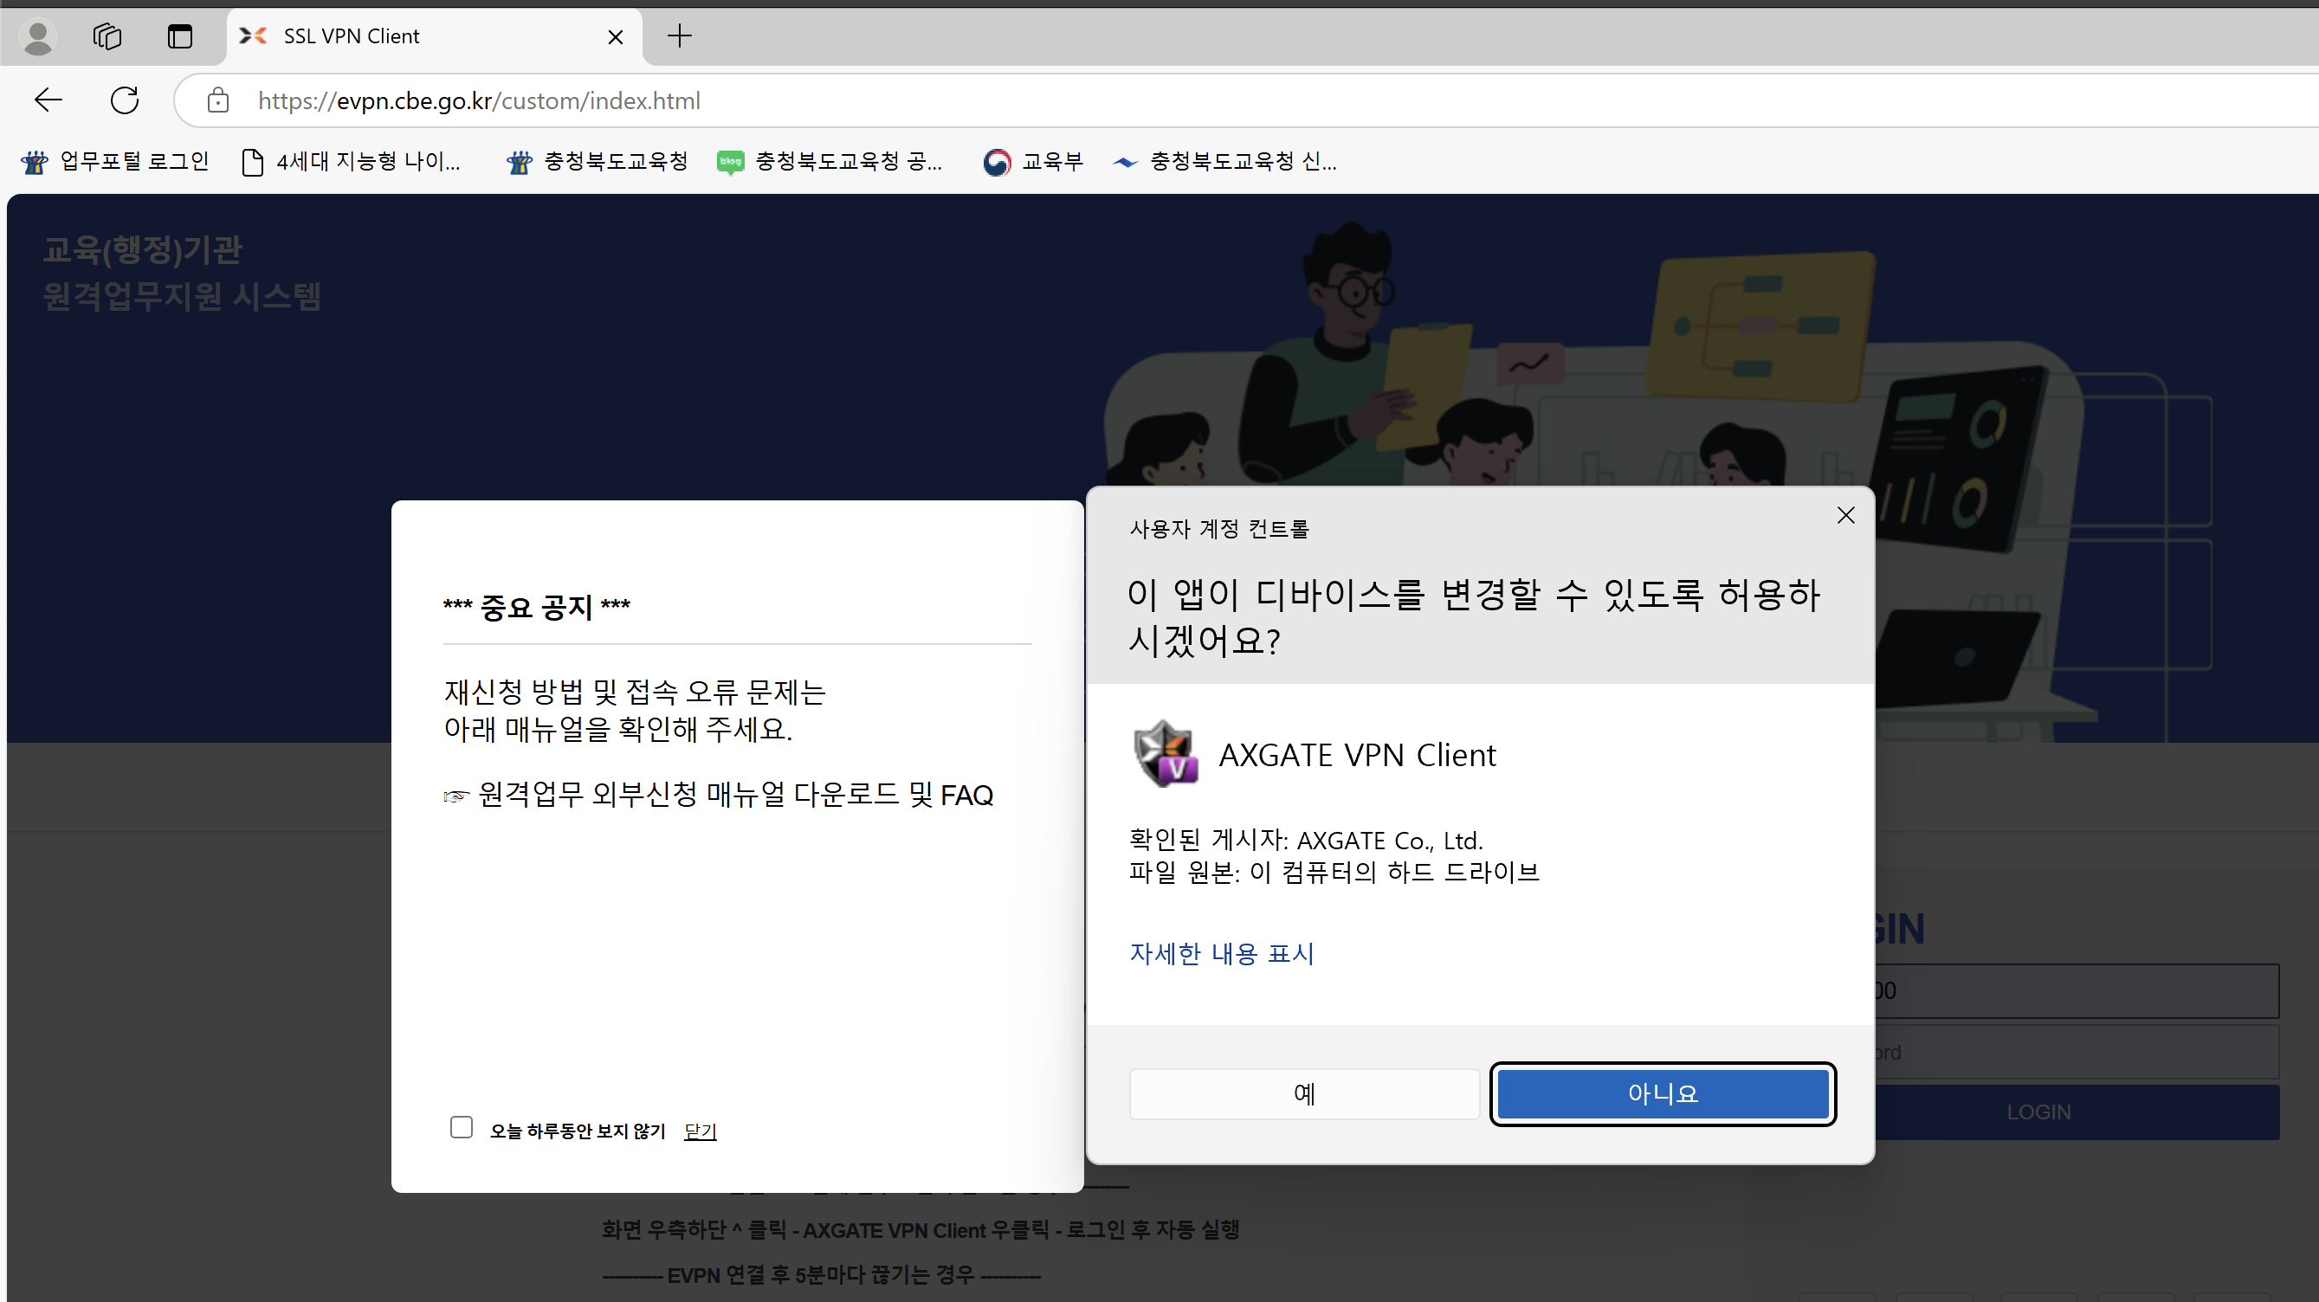Viewport: 2319px width, 1302px height.
Task: Open the '교육부' bookmark
Action: [1033, 161]
